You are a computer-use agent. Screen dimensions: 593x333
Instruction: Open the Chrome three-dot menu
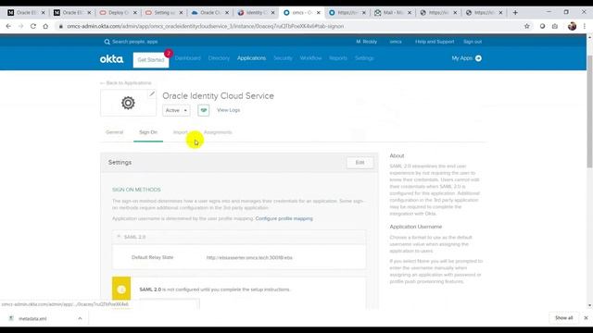tap(585, 26)
